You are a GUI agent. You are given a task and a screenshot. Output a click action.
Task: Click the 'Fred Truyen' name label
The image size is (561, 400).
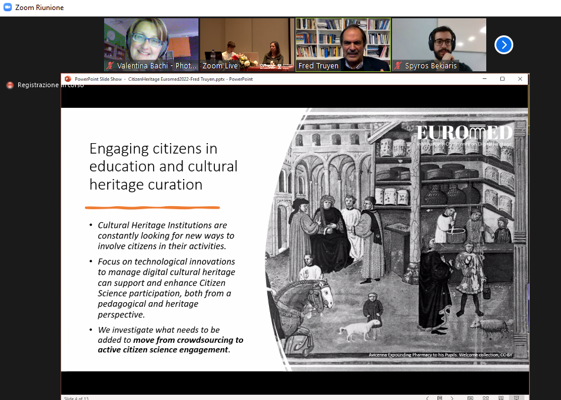[x=318, y=66]
